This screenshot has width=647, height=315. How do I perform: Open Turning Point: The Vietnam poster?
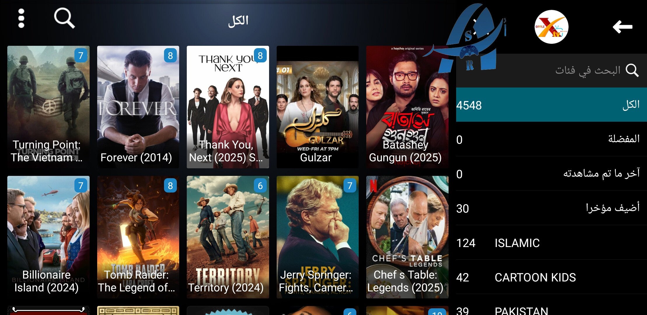[x=48, y=107]
